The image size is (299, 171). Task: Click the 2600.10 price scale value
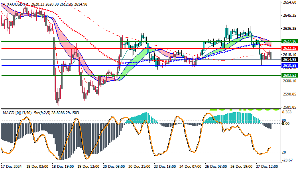click(x=290, y=81)
